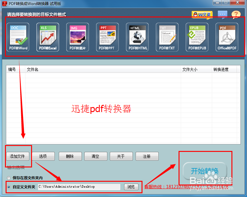Screen dimensions: 247x197
Task: Choose the PDF转Excel conversion icon
Action: click(x=48, y=37)
